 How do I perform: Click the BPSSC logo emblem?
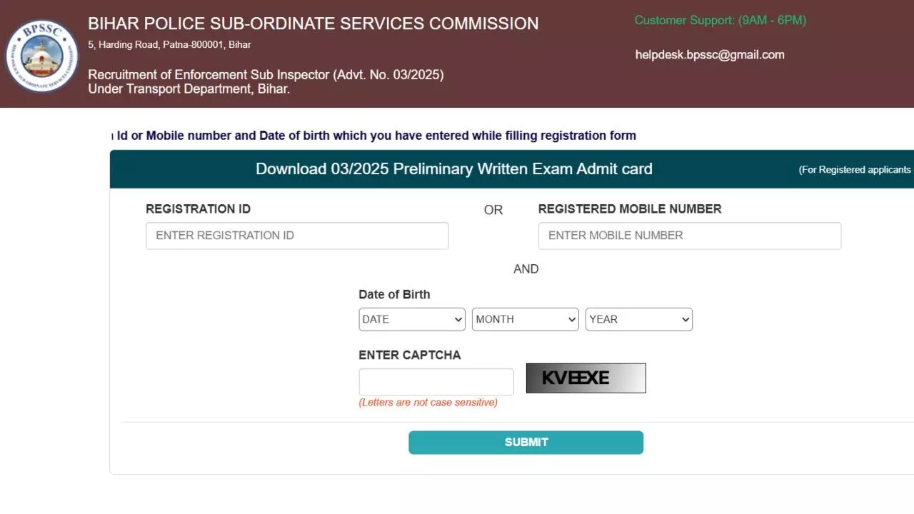click(42, 56)
